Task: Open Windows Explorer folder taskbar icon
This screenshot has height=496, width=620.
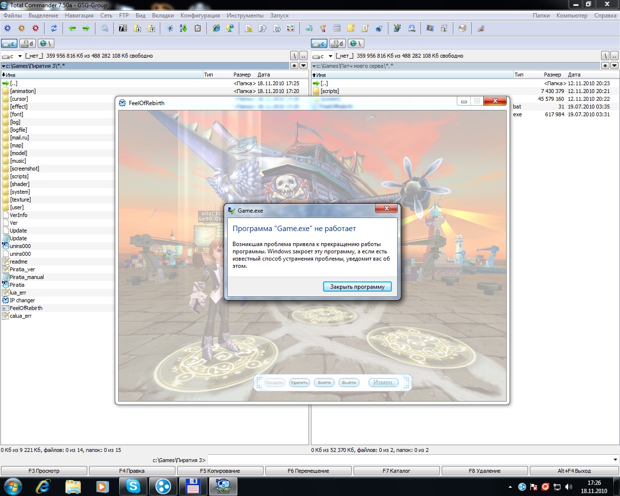Action: pyautogui.click(x=73, y=486)
